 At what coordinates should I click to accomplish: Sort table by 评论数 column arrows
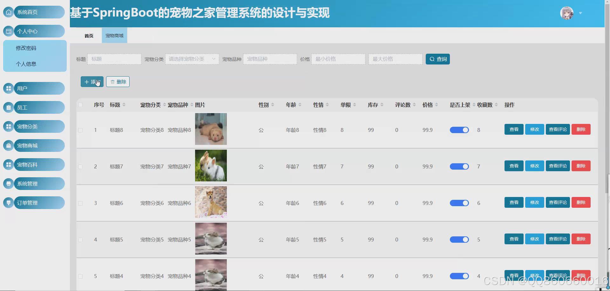pos(414,105)
